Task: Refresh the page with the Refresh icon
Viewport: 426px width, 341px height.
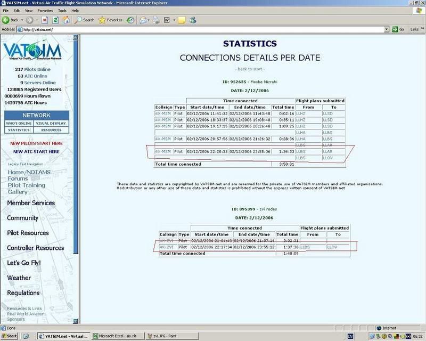Action: point(56,20)
